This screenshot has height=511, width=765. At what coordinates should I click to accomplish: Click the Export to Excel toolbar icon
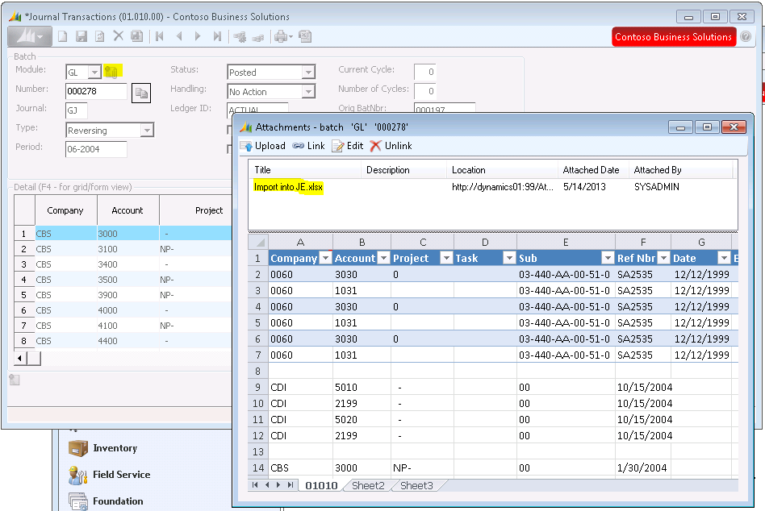click(305, 36)
